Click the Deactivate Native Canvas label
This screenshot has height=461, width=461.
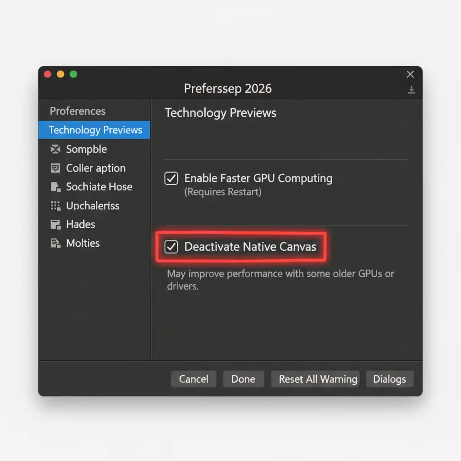point(250,247)
